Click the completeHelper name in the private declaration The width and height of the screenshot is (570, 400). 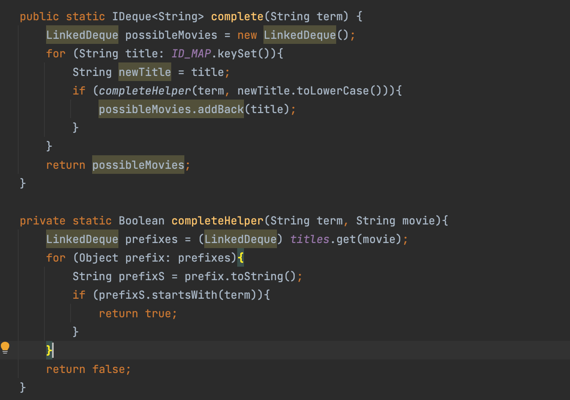tap(217, 221)
